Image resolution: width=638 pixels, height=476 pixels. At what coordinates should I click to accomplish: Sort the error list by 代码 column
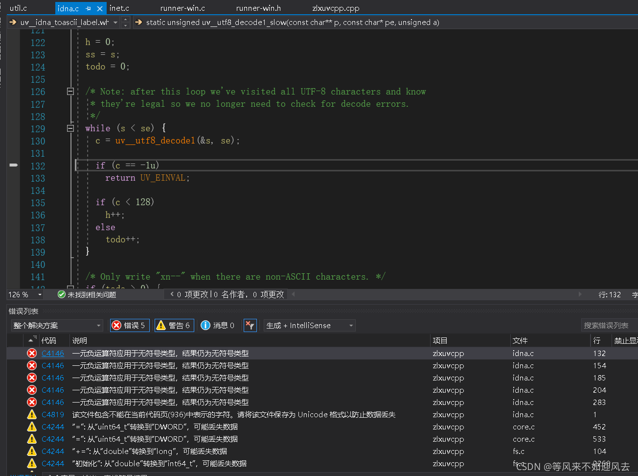tap(49, 340)
